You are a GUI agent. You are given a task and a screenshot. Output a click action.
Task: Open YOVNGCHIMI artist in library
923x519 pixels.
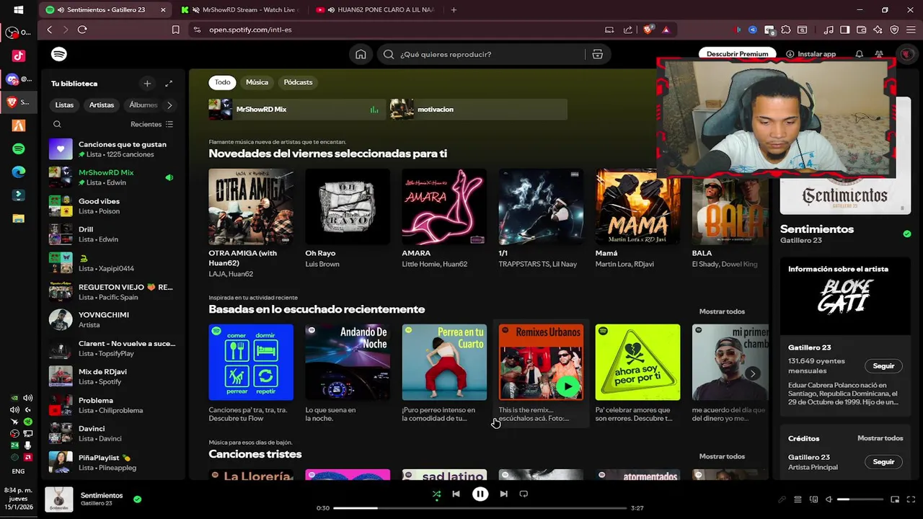click(113, 320)
